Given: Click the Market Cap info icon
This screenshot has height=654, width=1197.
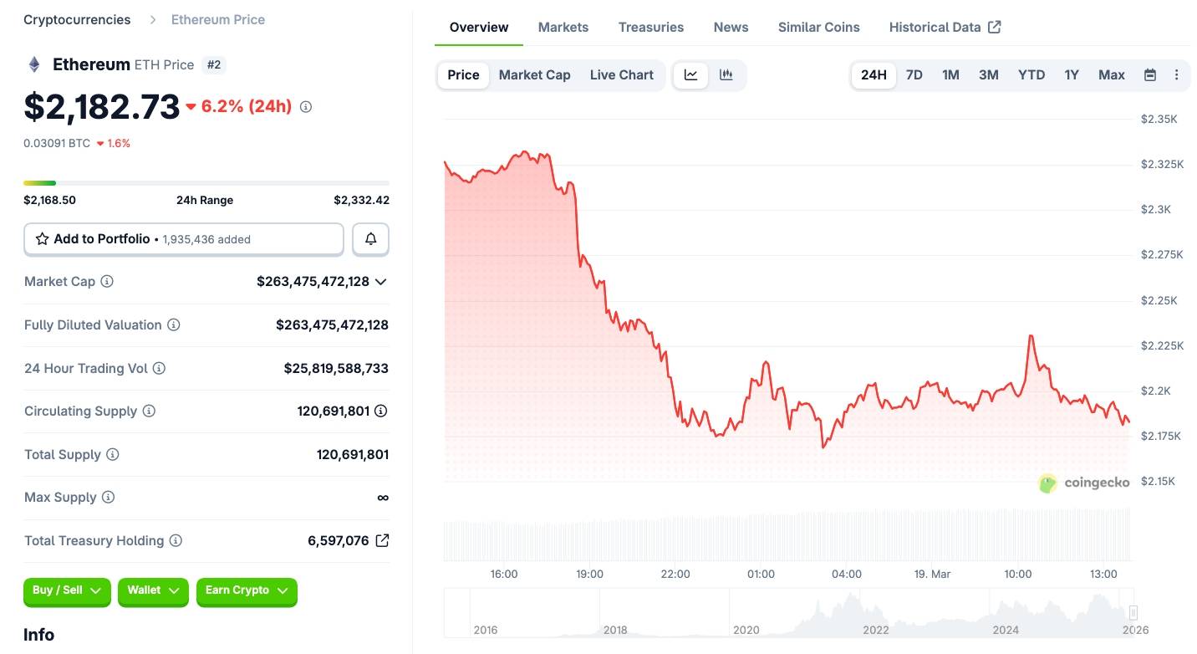Looking at the screenshot, I should [107, 281].
